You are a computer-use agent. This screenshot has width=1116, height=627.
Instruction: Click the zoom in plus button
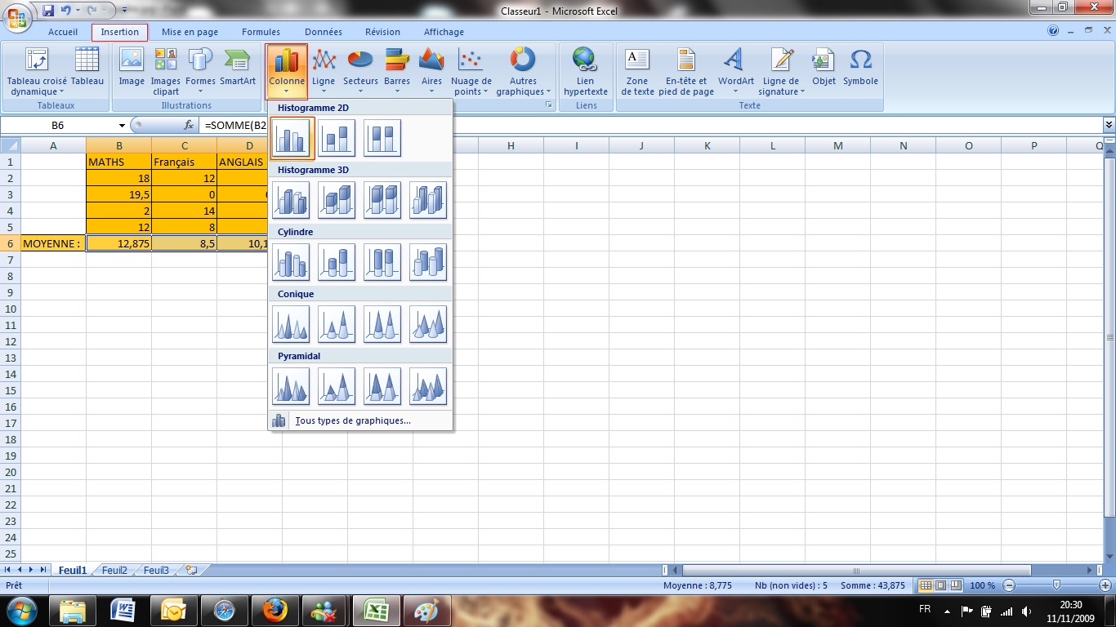point(1105,585)
